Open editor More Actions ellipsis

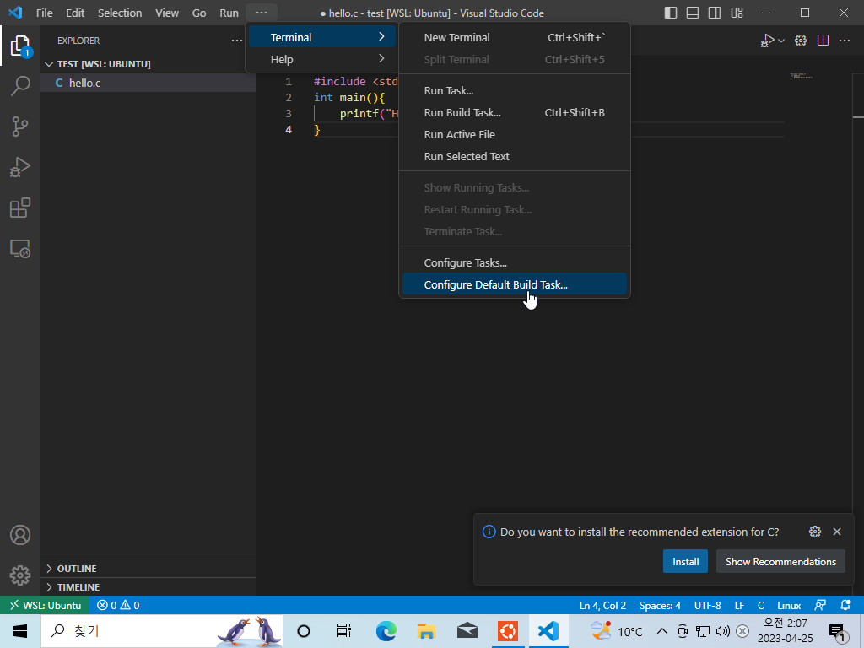pos(845,40)
